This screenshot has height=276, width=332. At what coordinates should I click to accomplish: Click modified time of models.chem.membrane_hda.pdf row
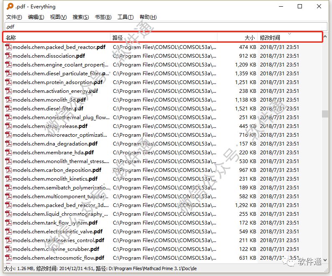click(x=279, y=152)
